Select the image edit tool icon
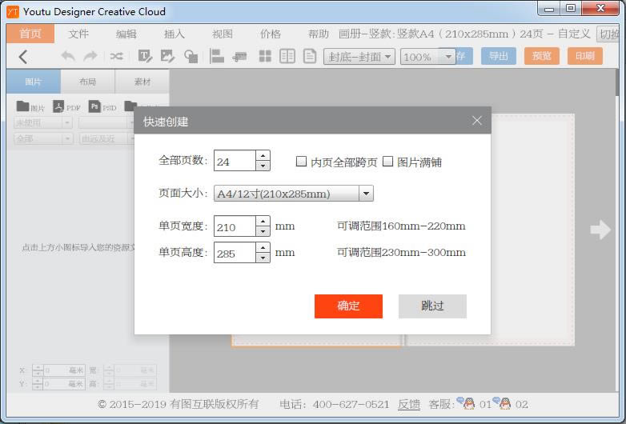Image resolution: width=626 pixels, height=424 pixels. [167, 56]
